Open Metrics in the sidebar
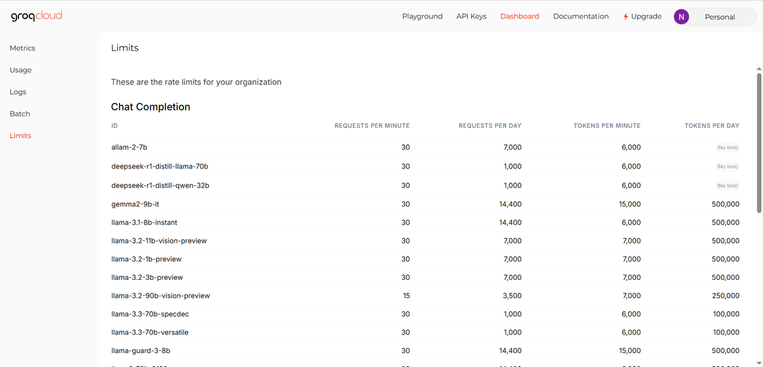This screenshot has height=367, width=763. pos(22,48)
